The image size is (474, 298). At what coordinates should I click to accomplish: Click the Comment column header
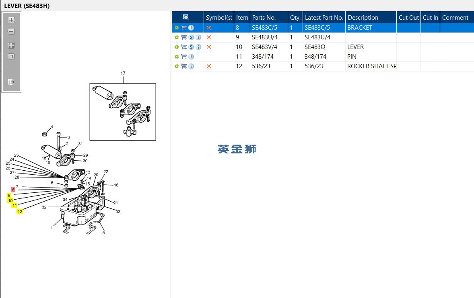point(457,18)
